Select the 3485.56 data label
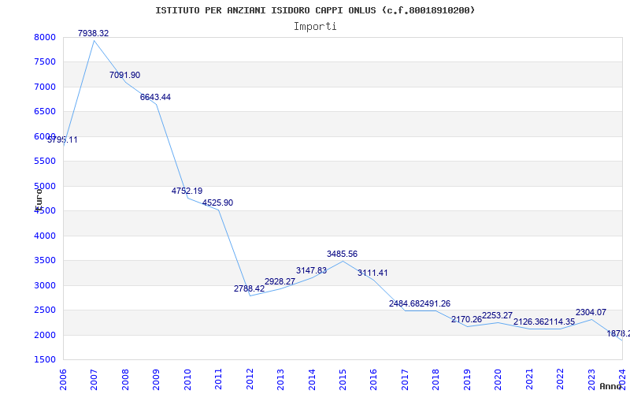630x394 pixels. coord(342,254)
